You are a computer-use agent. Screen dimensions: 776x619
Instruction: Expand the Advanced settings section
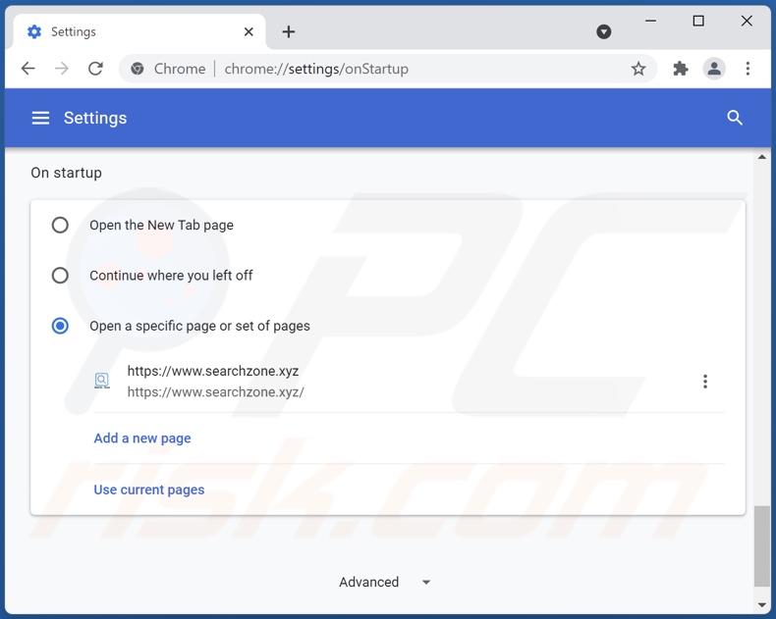point(385,582)
